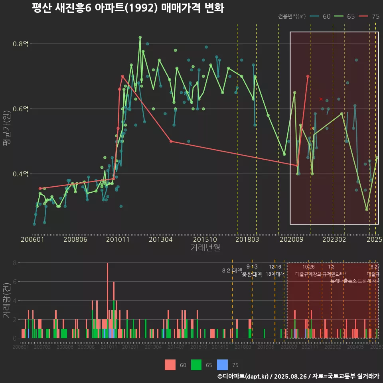Click the 201407 volume chart x-axis label
This screenshot has width=383, height=383.
[x=176, y=347]
